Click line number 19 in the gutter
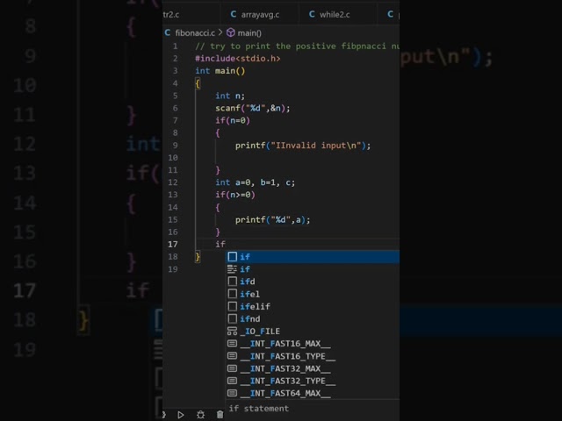 (173, 269)
